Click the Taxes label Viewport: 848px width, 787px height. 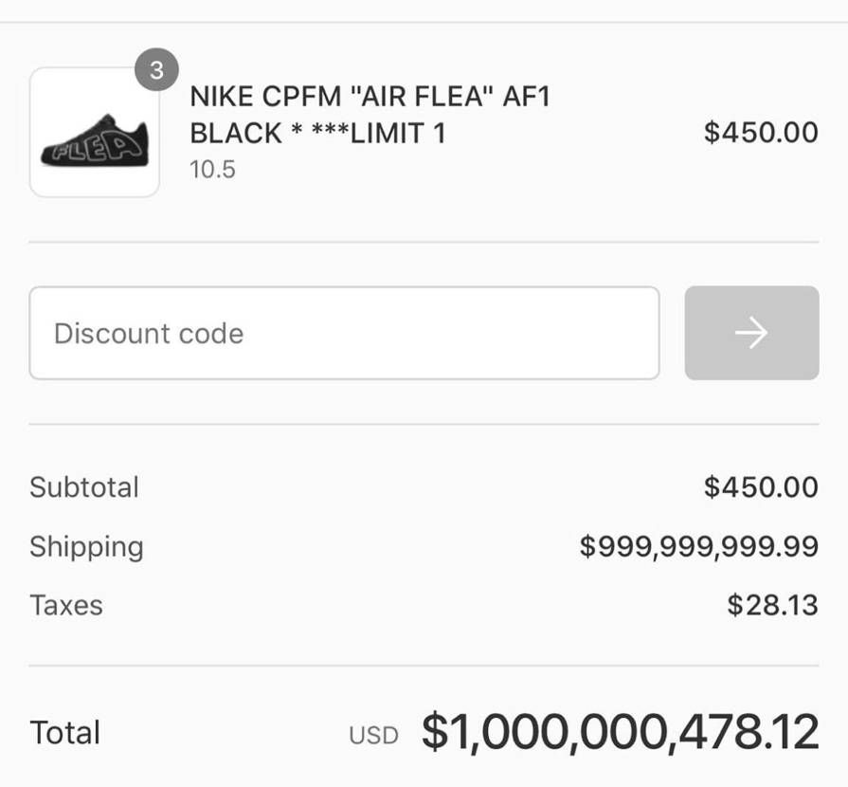point(66,605)
